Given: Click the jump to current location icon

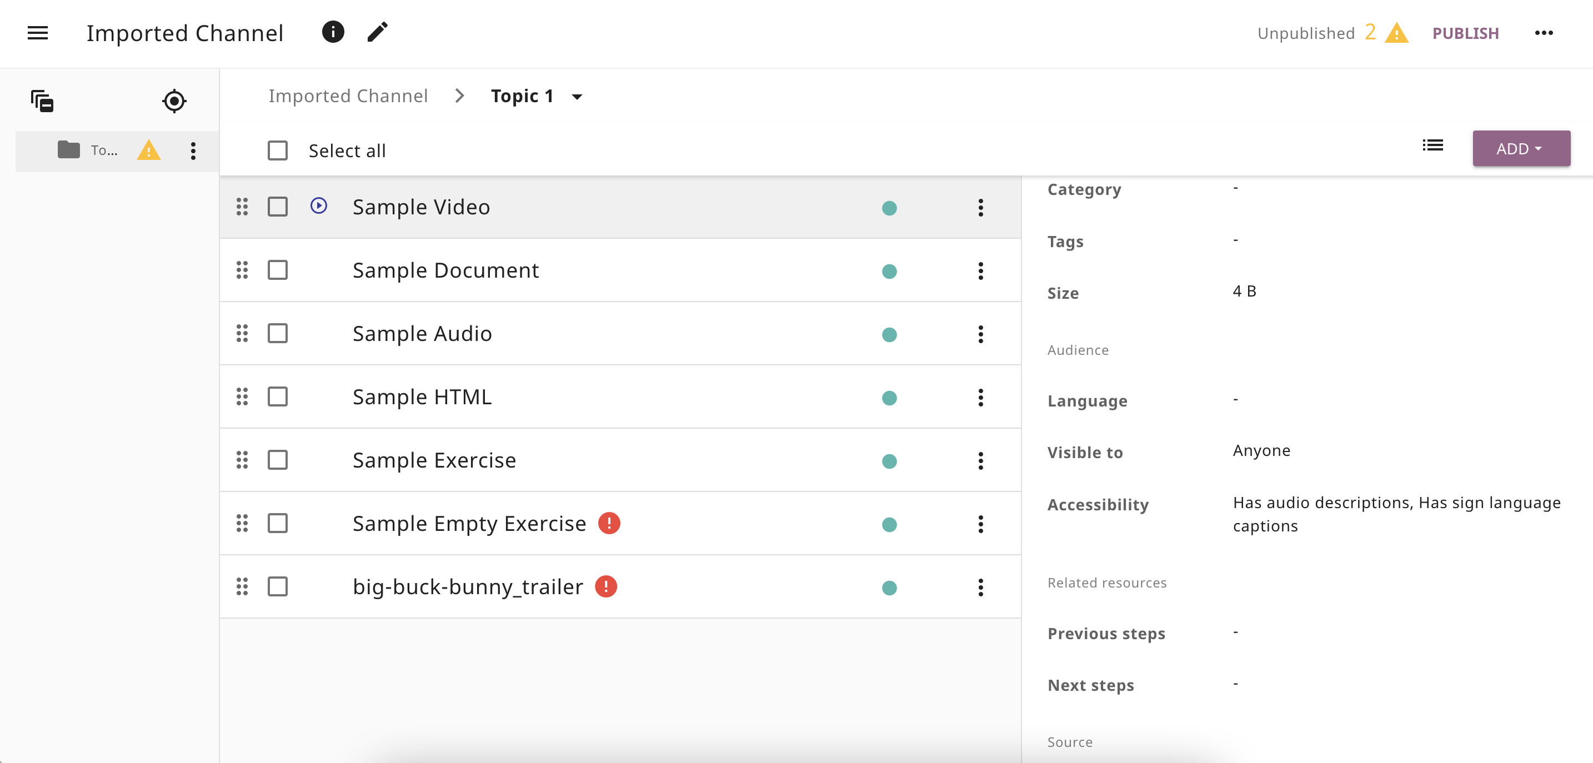Looking at the screenshot, I should 174,101.
